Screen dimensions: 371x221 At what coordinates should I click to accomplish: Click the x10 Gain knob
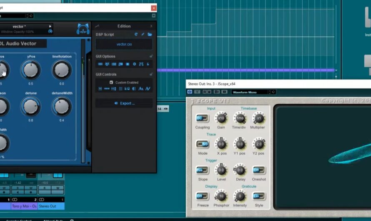tap(221, 118)
